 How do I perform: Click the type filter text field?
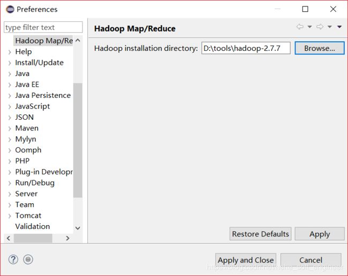point(43,27)
